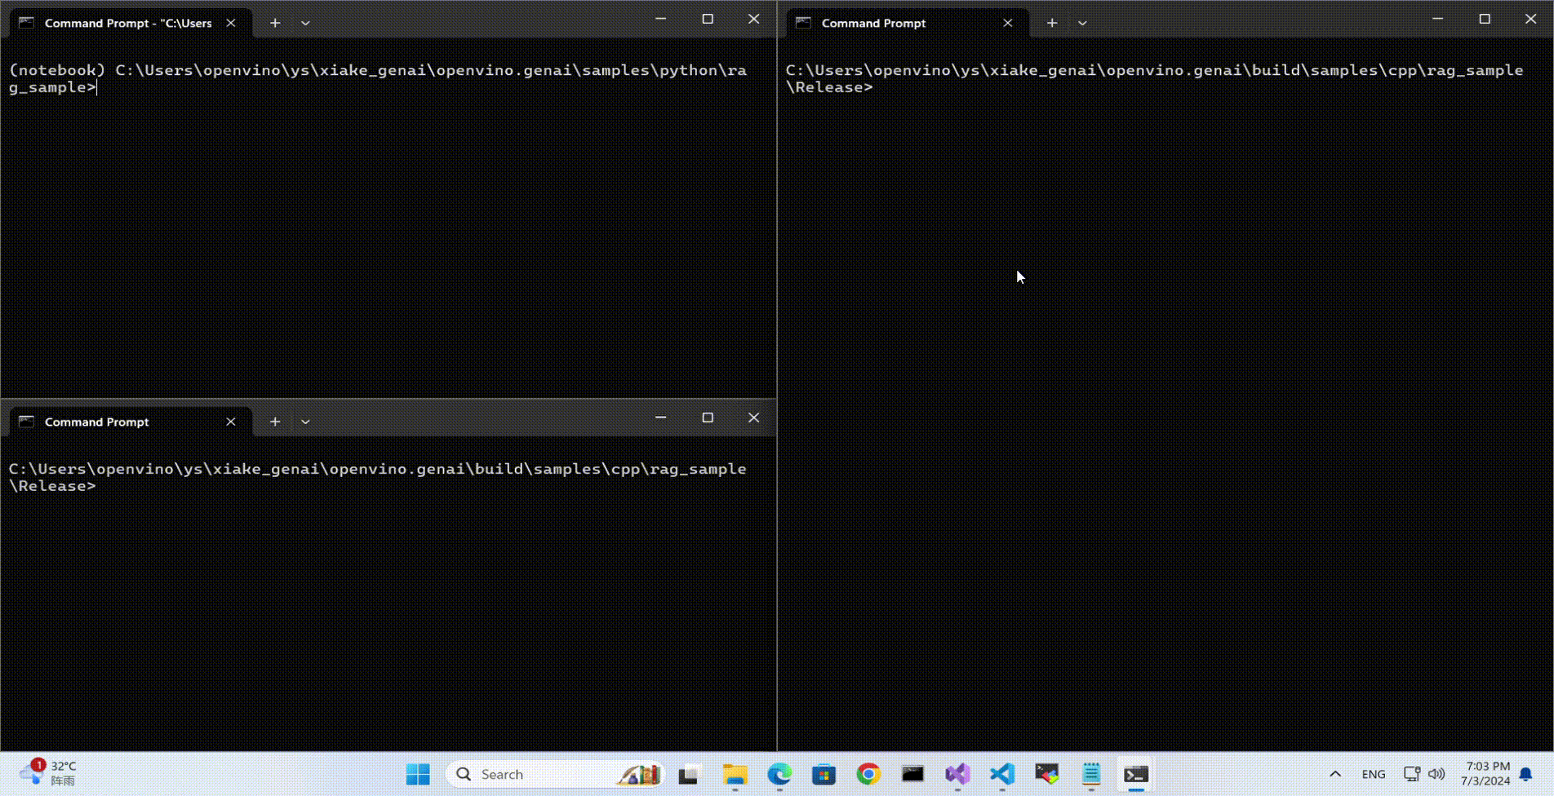Maximize the right Command Prompt window
The height and width of the screenshot is (796, 1554).
[x=1485, y=19]
